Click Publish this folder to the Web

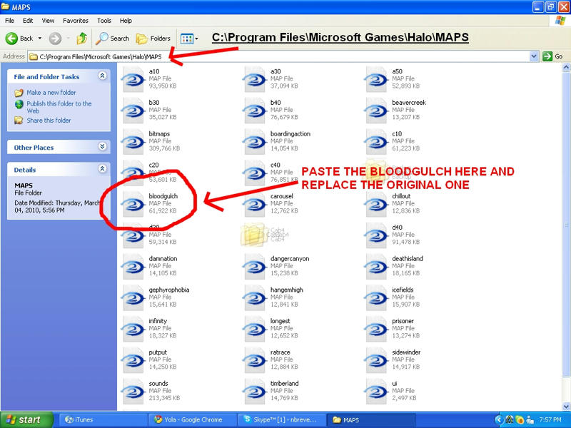59,107
